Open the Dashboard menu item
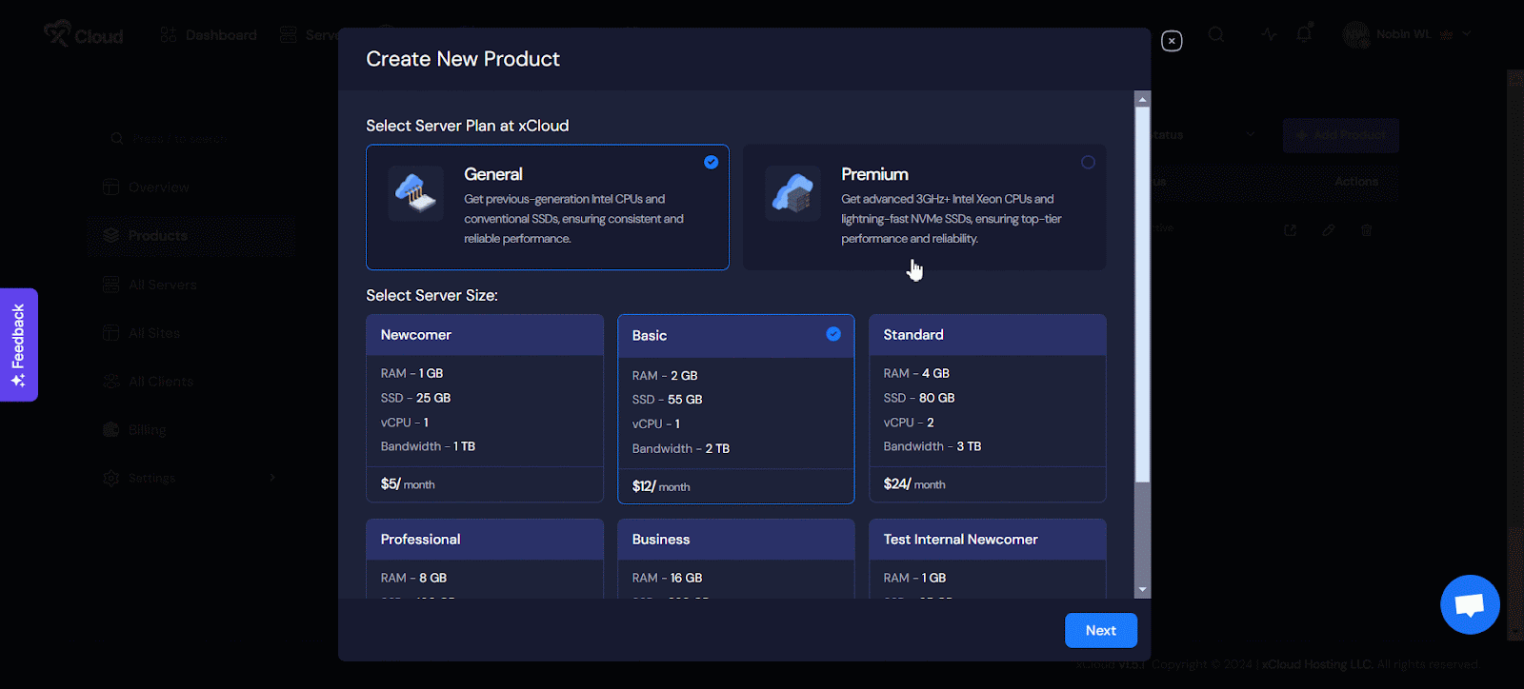1524x689 pixels. 209,35
